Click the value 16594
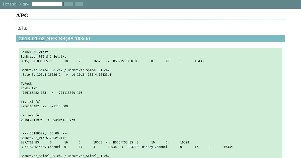Image resolution: width=301 pixels, height=158 pixels. tap(185, 142)
